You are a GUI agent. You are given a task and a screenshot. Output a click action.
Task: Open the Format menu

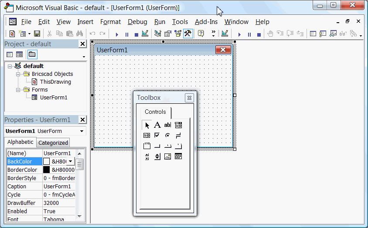coord(110,22)
